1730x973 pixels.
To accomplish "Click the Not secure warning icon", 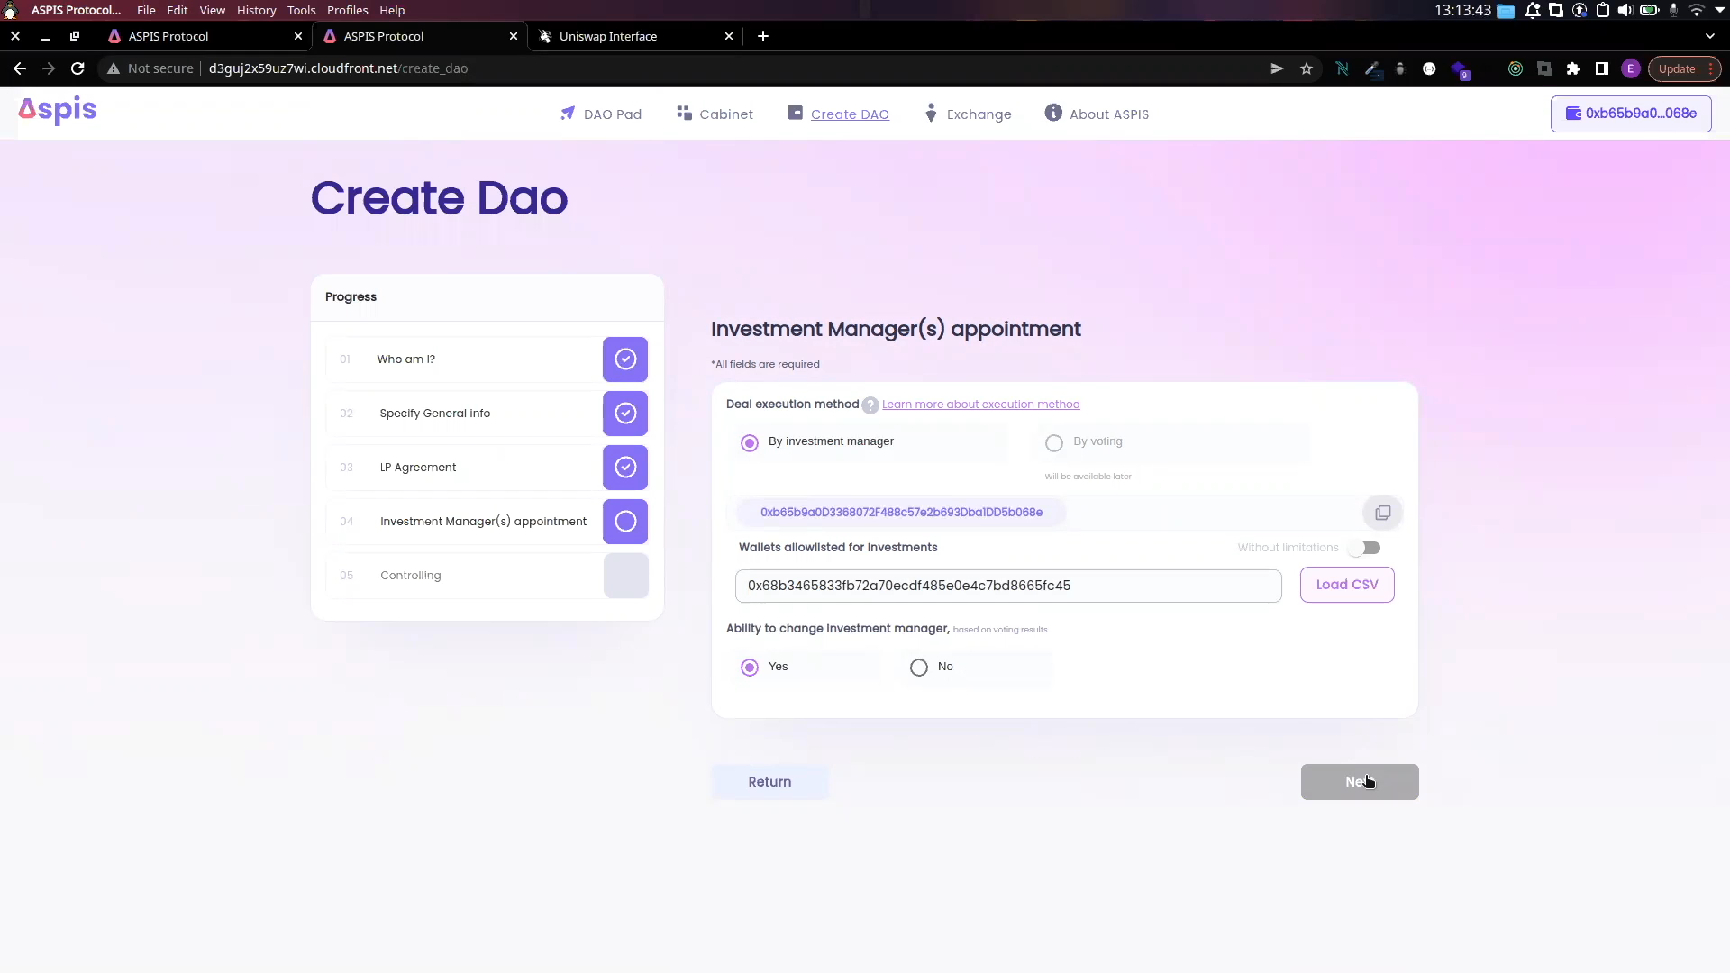I will 114,68.
